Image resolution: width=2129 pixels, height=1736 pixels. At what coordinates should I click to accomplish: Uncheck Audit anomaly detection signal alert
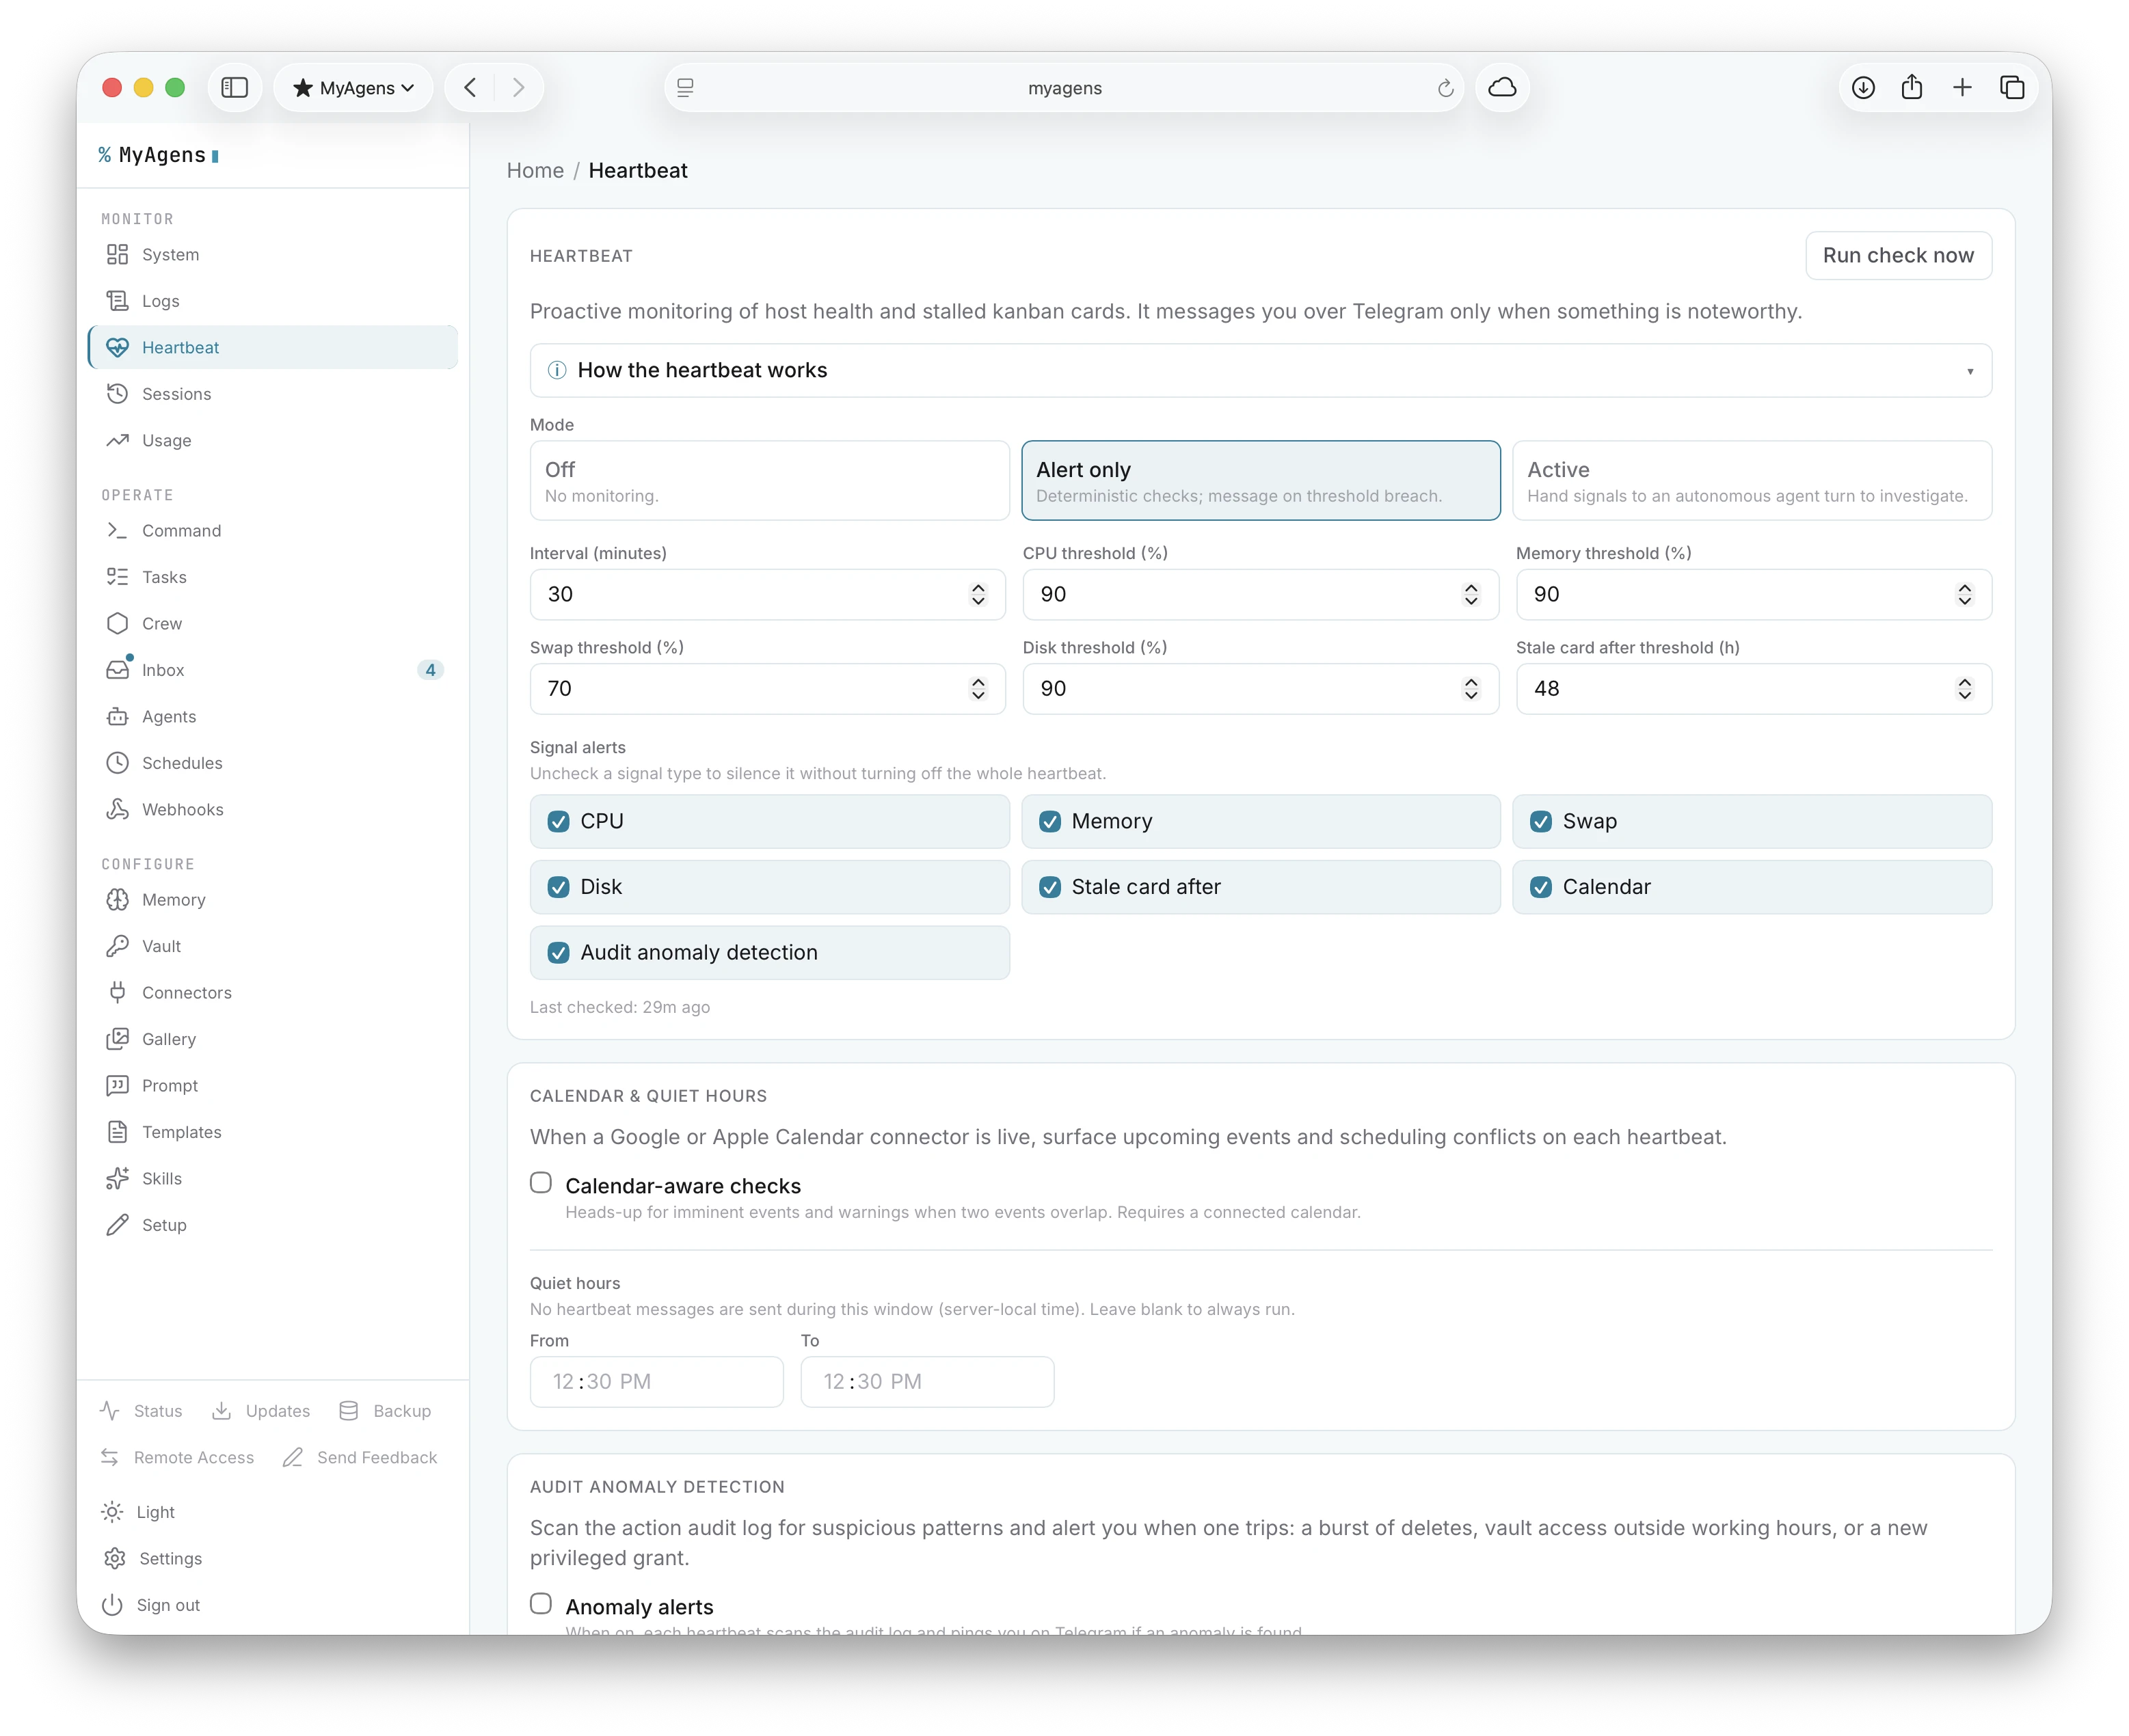pos(559,953)
